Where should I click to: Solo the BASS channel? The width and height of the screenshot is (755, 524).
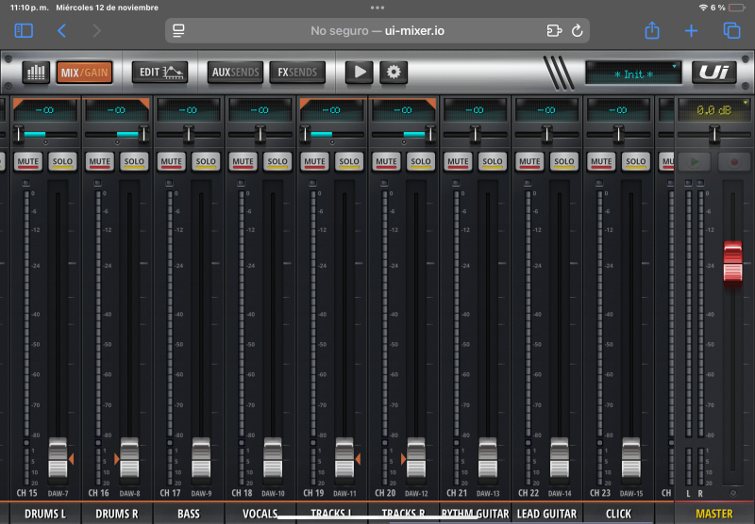click(x=206, y=162)
